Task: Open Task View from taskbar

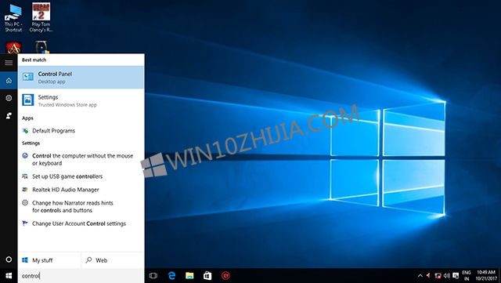Action: click(153, 276)
